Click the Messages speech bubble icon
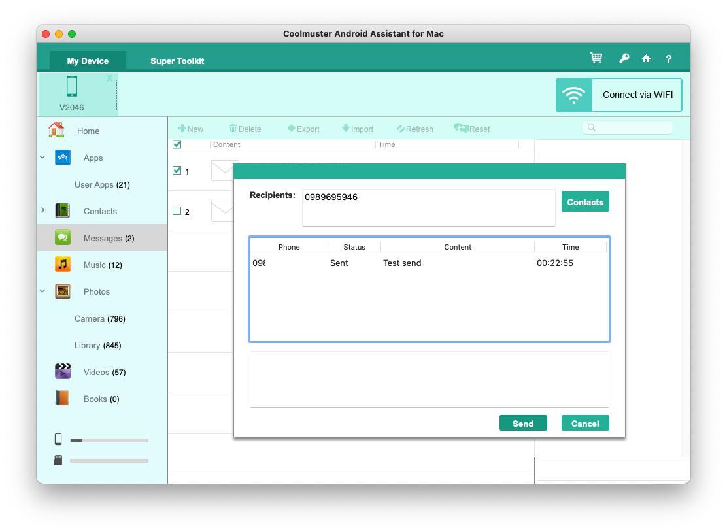 point(63,238)
